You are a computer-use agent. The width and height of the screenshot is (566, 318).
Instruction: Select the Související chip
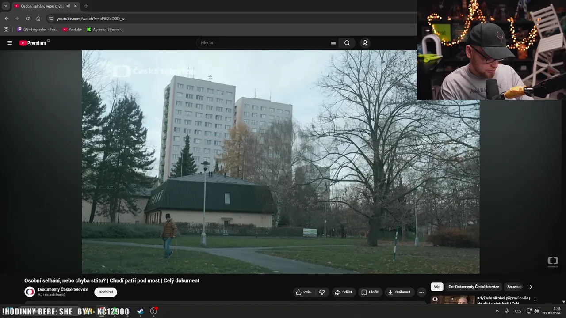(514, 287)
